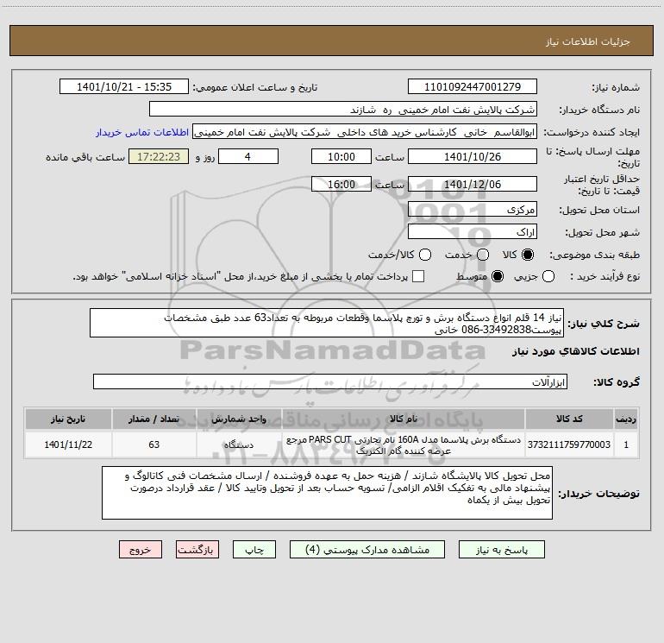This screenshot has width=664, height=643.
Task: Choose جزیی purchase process option
Action: coord(548,276)
